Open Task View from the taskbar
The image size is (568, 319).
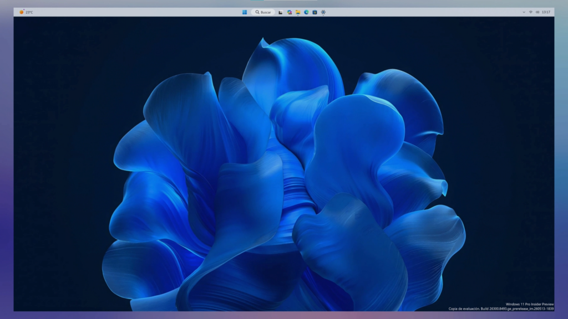pos(280,12)
